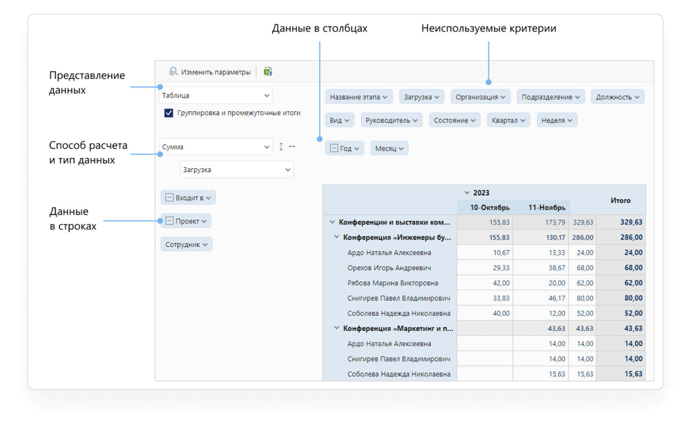Open the Состояние criterion chip

click(455, 120)
